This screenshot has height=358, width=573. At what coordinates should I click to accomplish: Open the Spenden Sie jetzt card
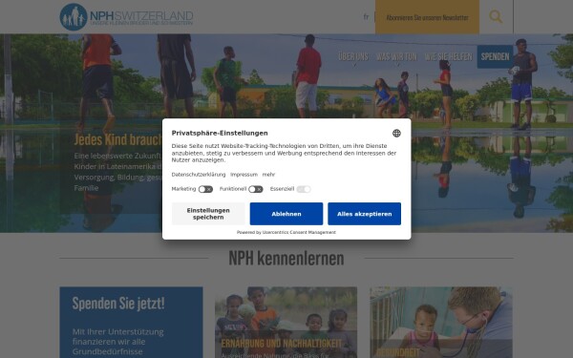click(131, 323)
